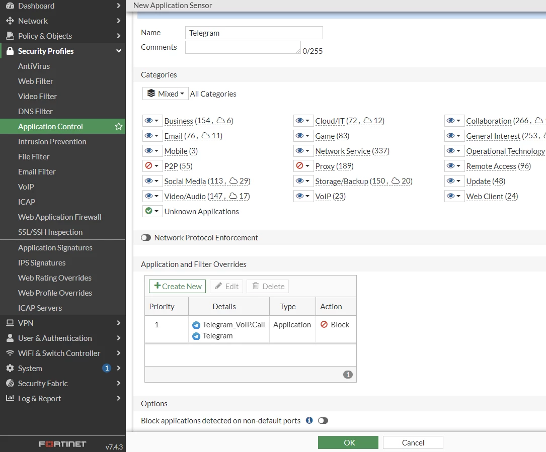
Task: Open SSL/SSH Inspection menu item
Action: [x=50, y=232]
